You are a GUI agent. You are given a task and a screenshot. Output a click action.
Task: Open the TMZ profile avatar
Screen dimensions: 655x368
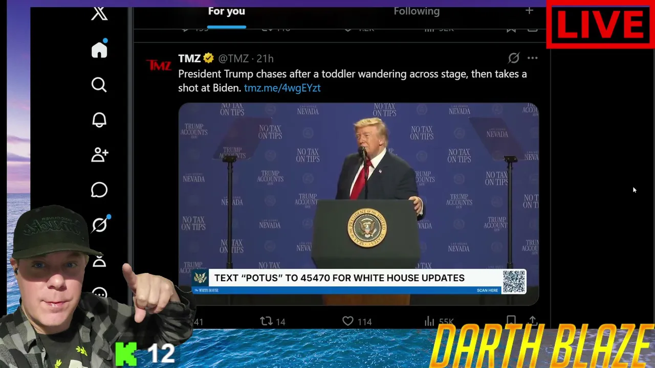click(x=159, y=65)
